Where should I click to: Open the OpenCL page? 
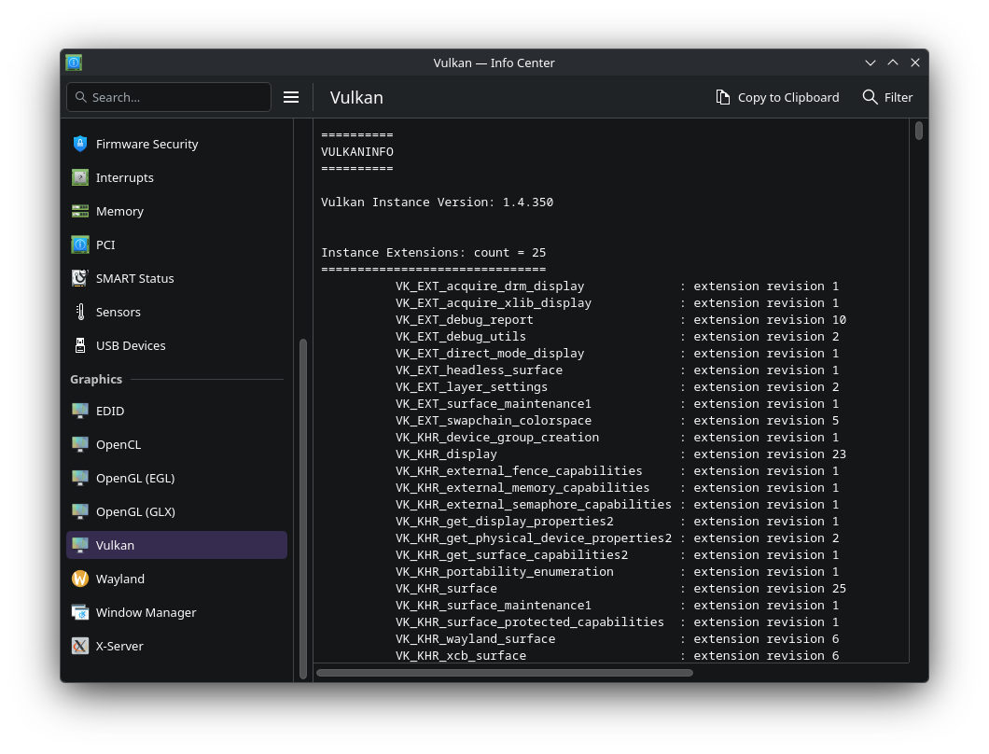[x=176, y=444]
